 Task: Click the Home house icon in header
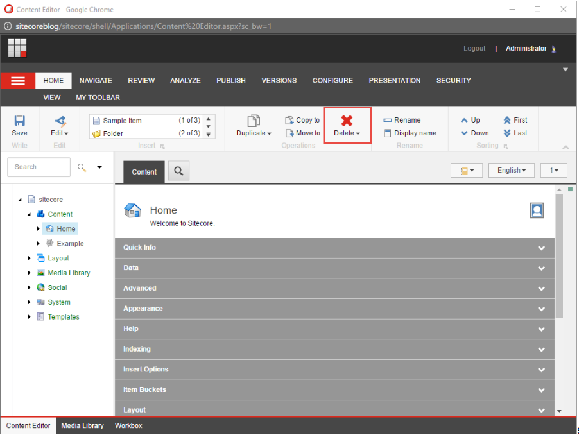[133, 210]
